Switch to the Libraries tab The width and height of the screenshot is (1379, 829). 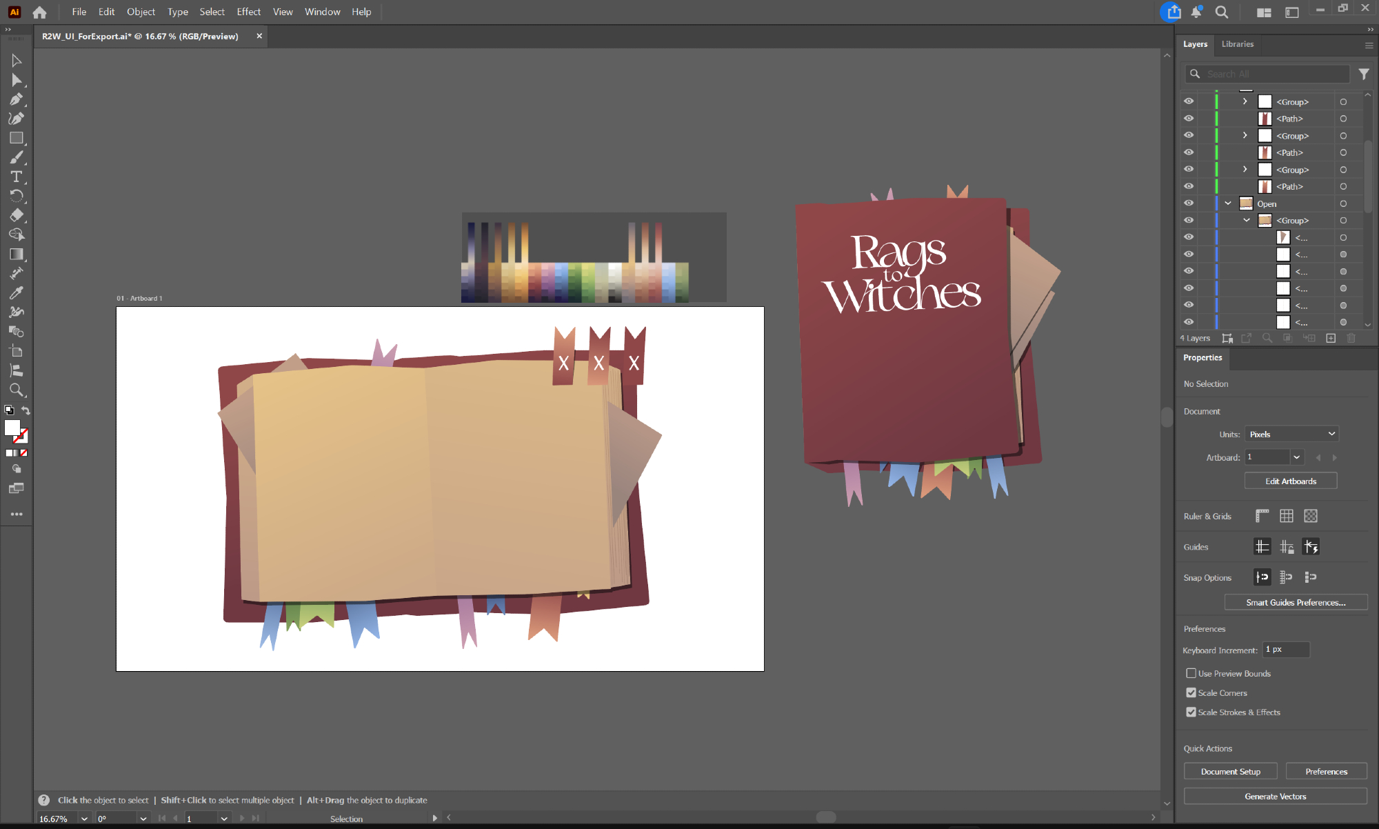click(x=1237, y=44)
